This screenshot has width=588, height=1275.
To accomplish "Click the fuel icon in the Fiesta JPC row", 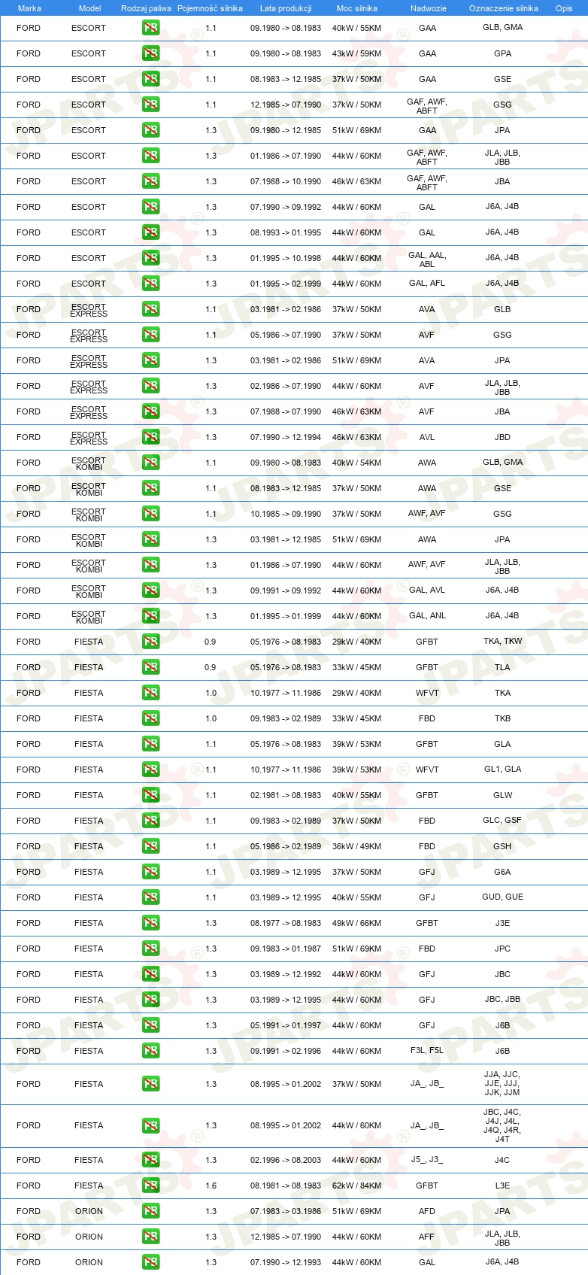I will pos(150,949).
